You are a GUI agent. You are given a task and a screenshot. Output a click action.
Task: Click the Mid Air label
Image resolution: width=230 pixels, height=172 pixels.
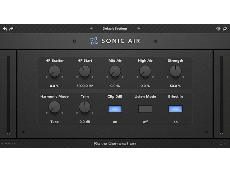click(115, 61)
